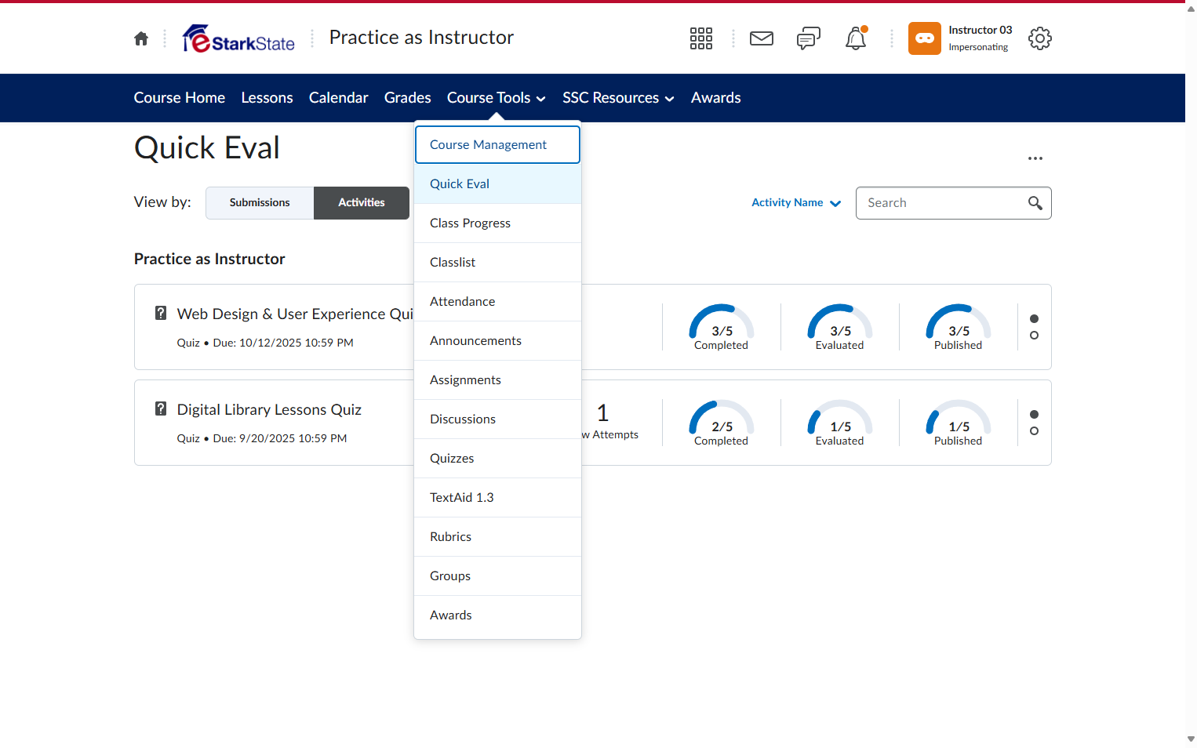Open Announcements from Course Tools

(497, 340)
